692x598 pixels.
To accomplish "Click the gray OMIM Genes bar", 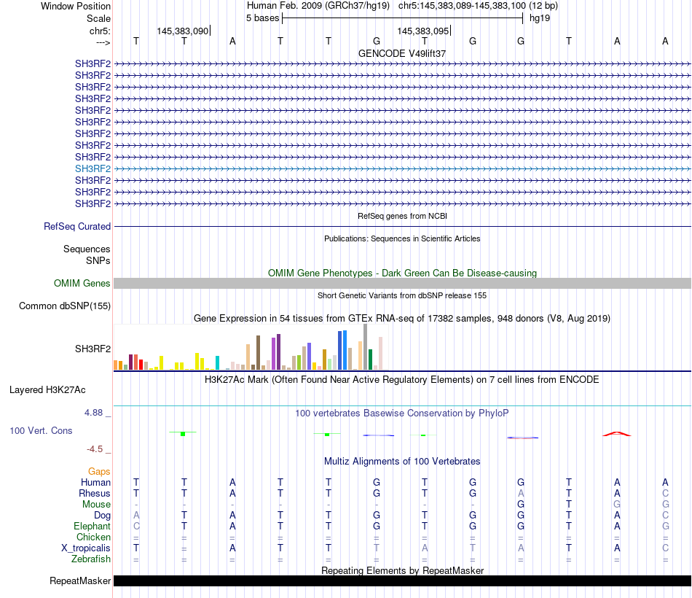I will (402, 283).
